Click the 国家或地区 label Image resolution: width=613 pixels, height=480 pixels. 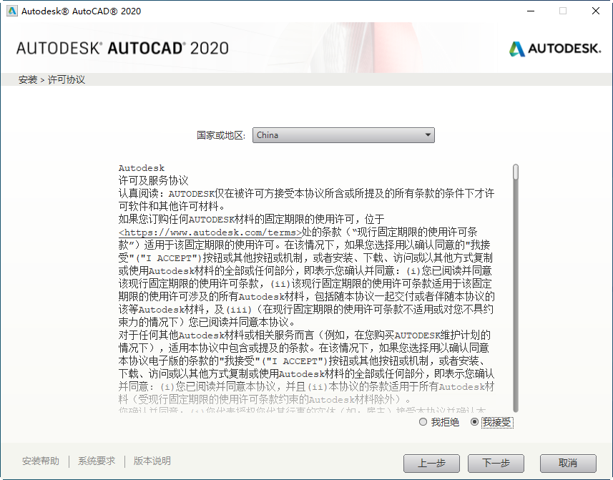coord(221,135)
